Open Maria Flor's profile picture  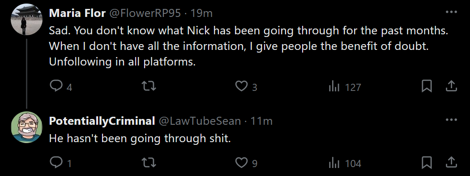coord(27,20)
